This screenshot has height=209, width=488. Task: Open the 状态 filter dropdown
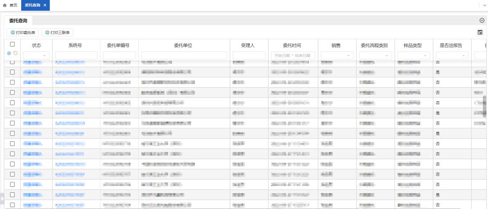pos(37,55)
